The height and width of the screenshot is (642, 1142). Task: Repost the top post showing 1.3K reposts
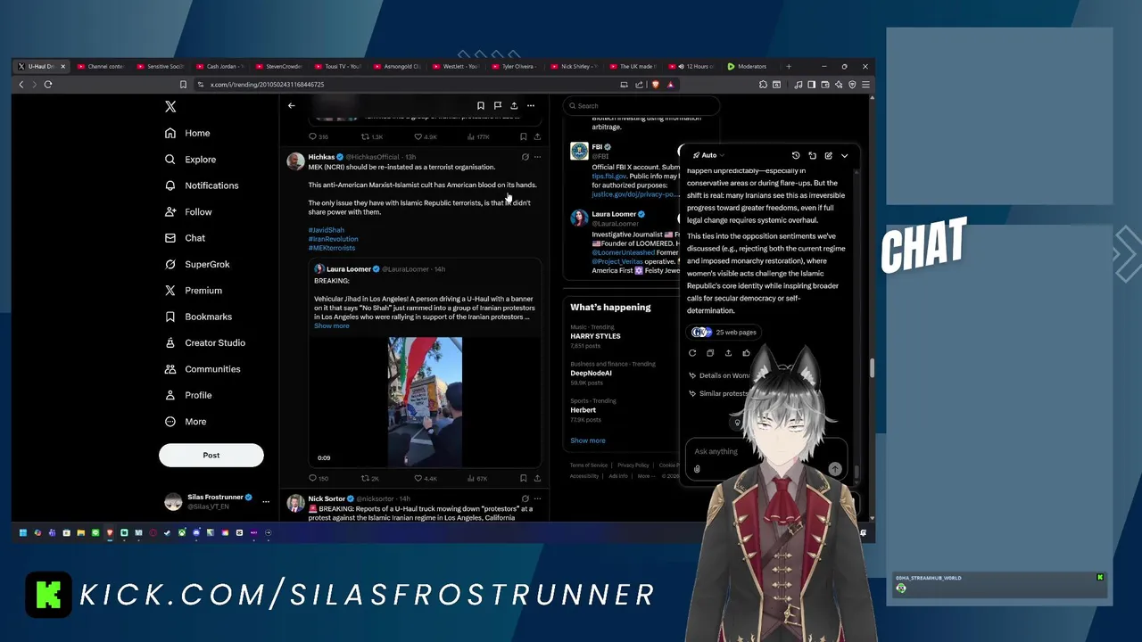click(x=371, y=136)
